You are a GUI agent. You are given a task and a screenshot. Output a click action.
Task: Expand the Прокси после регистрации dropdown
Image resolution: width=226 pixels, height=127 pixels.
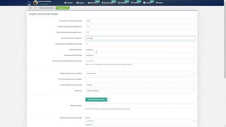point(140,61)
